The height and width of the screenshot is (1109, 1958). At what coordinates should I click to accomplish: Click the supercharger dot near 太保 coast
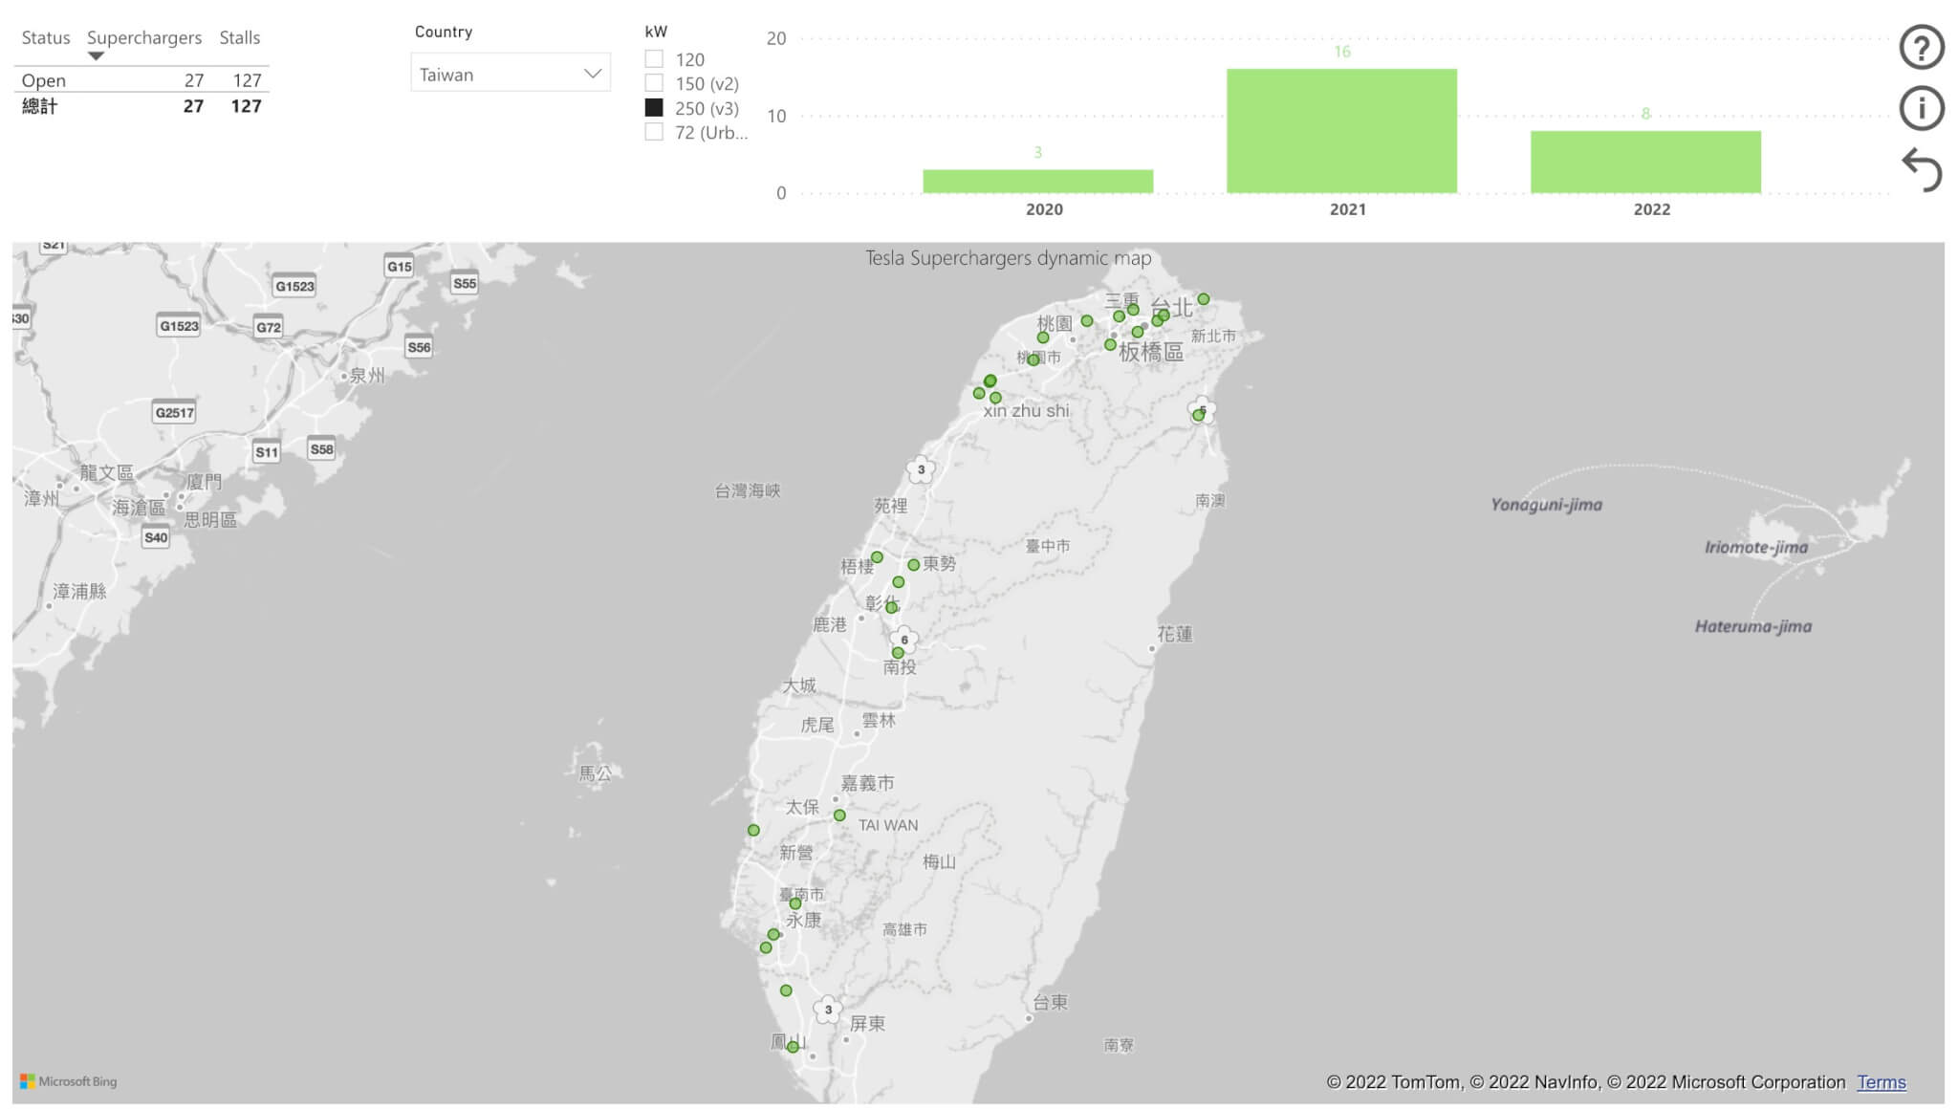(x=753, y=830)
